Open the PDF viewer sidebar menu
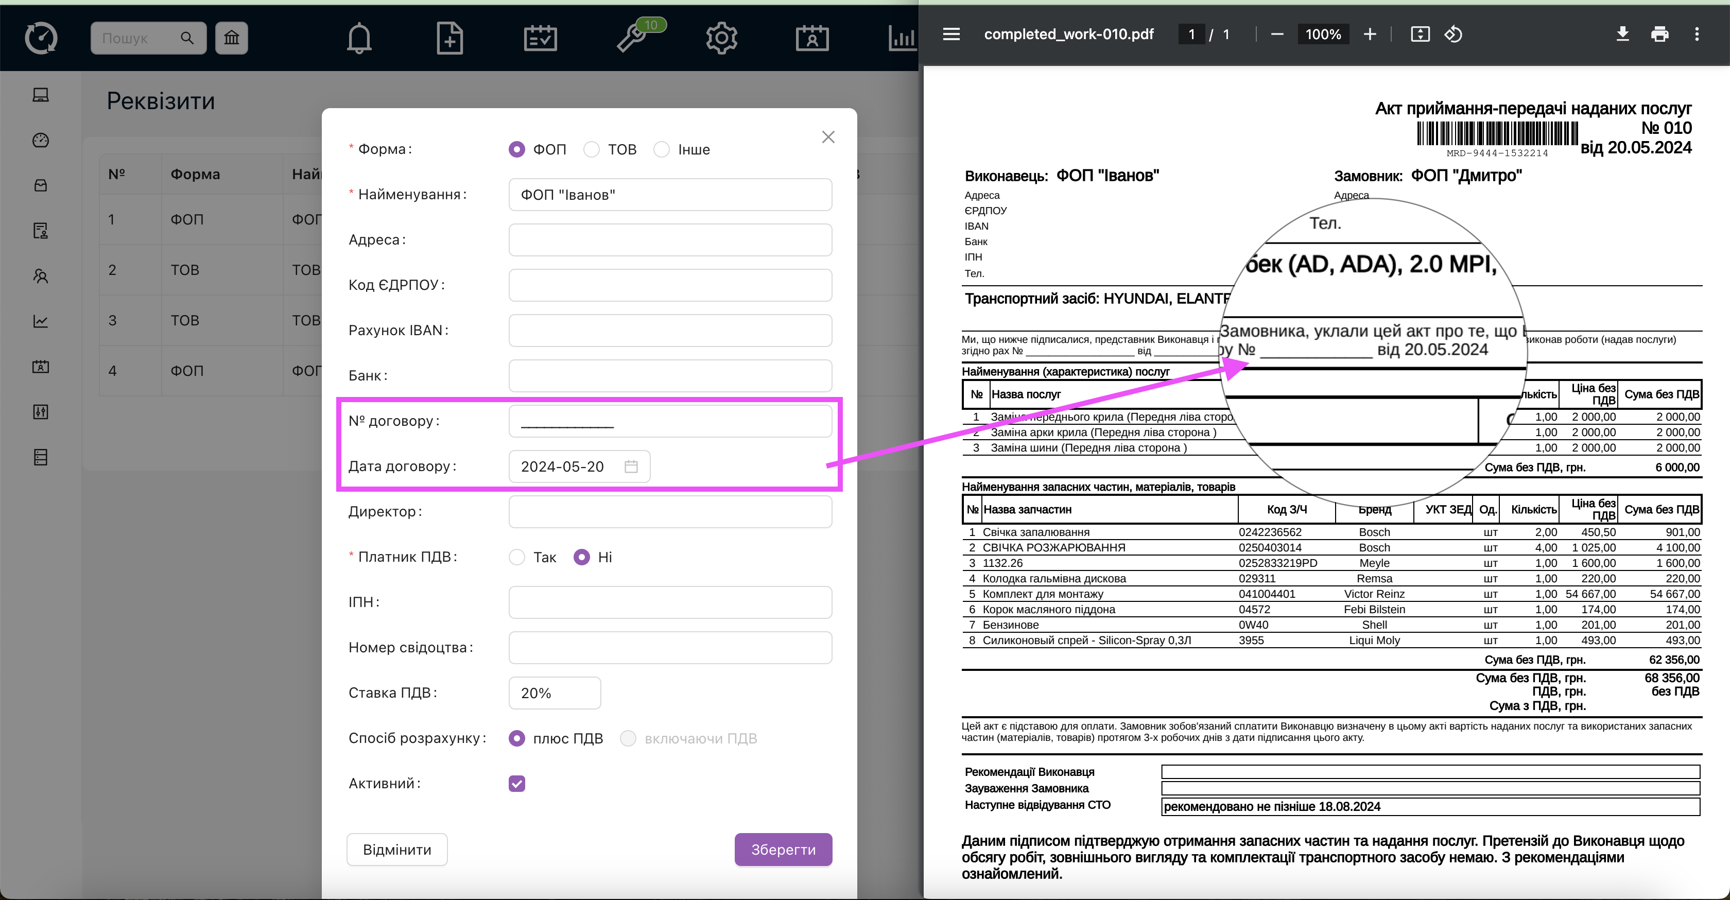Image resolution: width=1730 pixels, height=900 pixels. pyautogui.click(x=951, y=34)
